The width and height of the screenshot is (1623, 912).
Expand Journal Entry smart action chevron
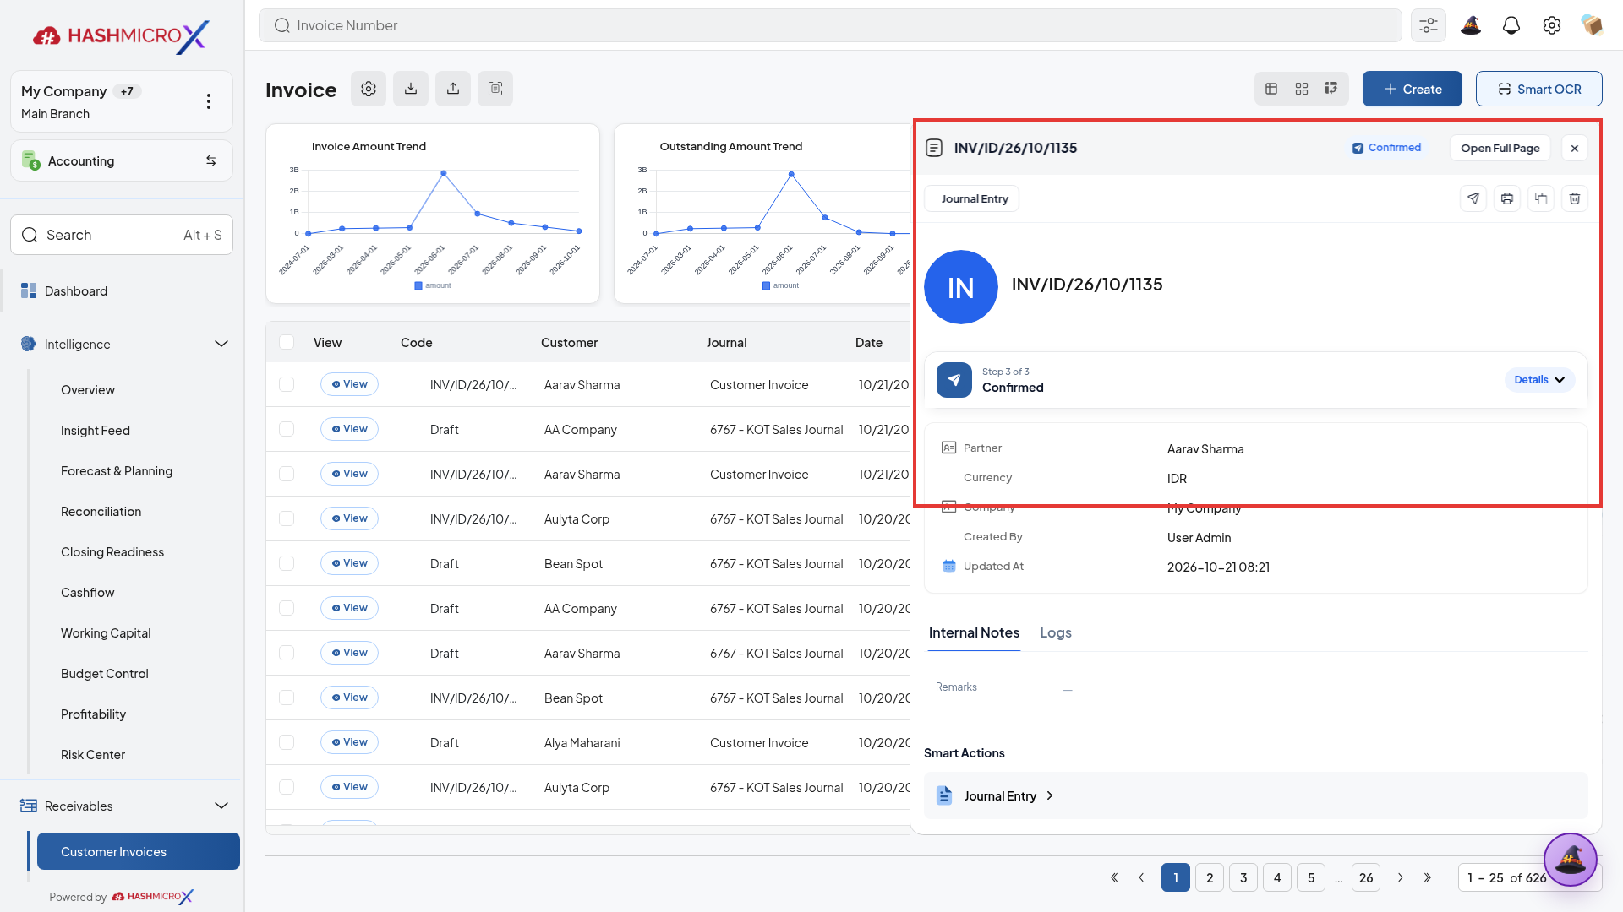pos(1050,795)
